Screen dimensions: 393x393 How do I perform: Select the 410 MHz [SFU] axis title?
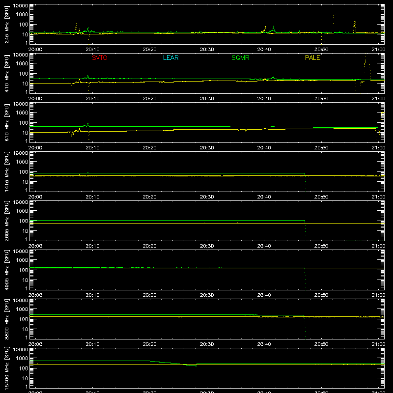coord(6,73)
